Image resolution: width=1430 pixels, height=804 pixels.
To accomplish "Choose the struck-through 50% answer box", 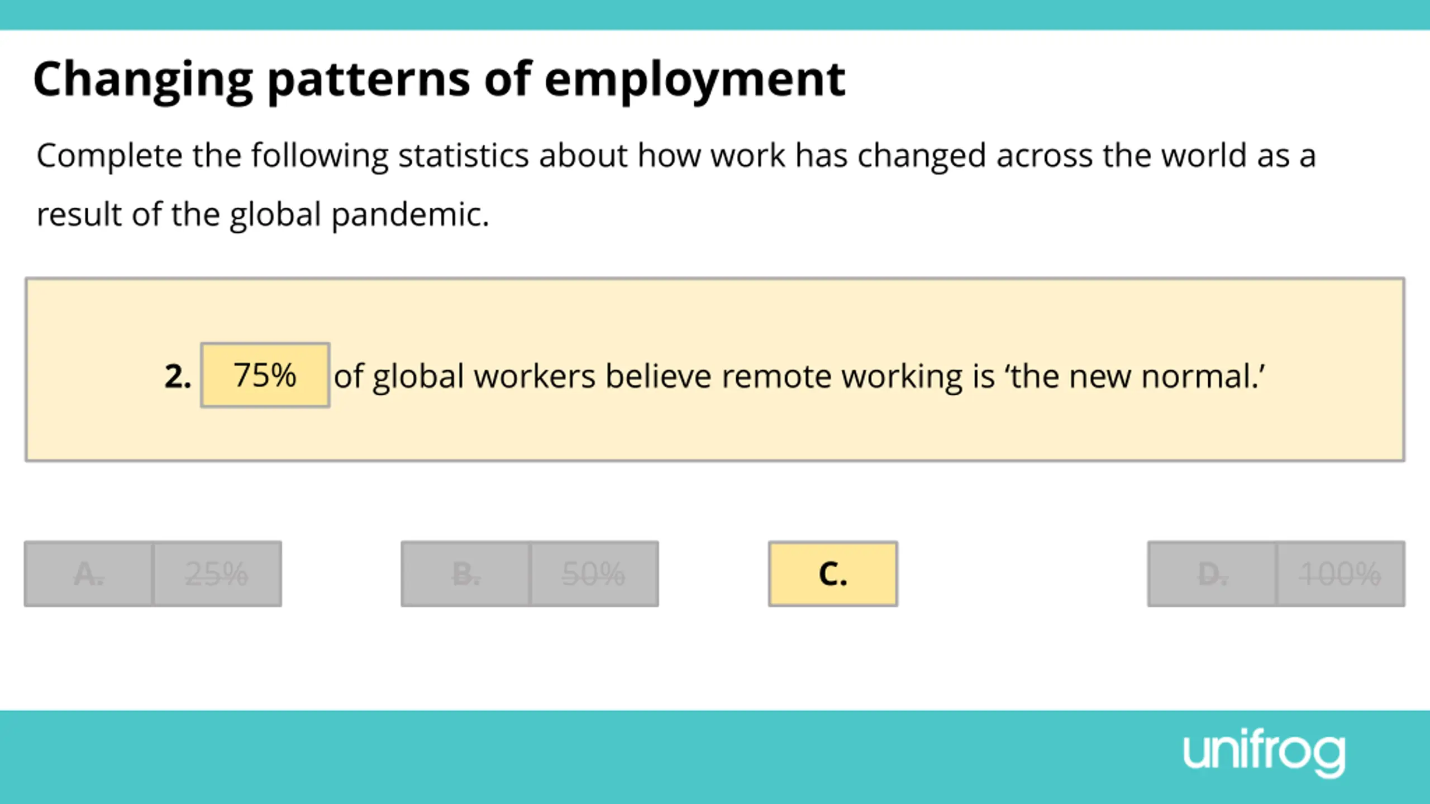I will coord(594,574).
